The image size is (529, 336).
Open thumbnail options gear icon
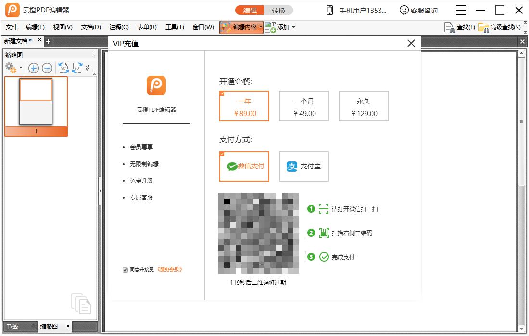click(x=11, y=68)
